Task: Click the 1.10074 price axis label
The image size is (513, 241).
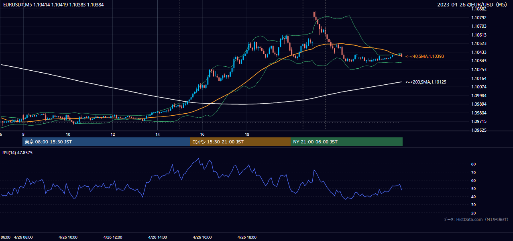Action: click(478, 87)
